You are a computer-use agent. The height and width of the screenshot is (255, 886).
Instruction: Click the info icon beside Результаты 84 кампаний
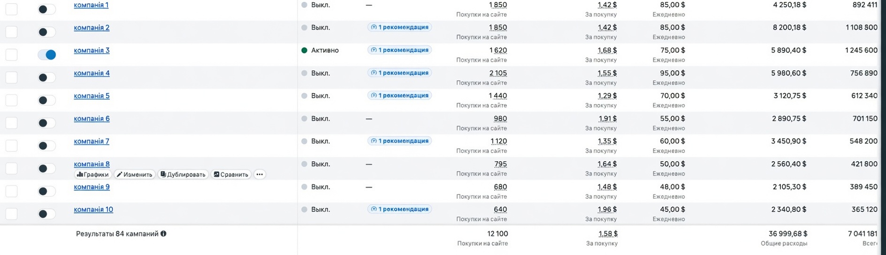coord(163,233)
